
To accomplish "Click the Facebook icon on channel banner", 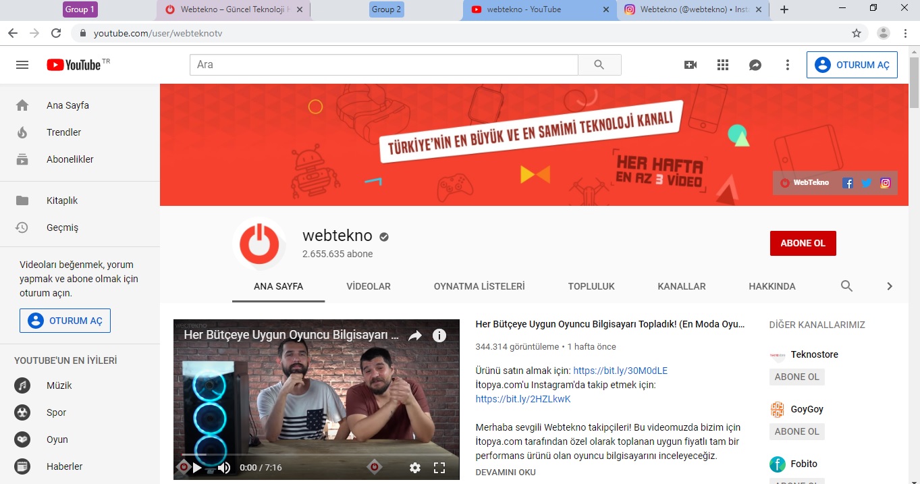I will [848, 183].
